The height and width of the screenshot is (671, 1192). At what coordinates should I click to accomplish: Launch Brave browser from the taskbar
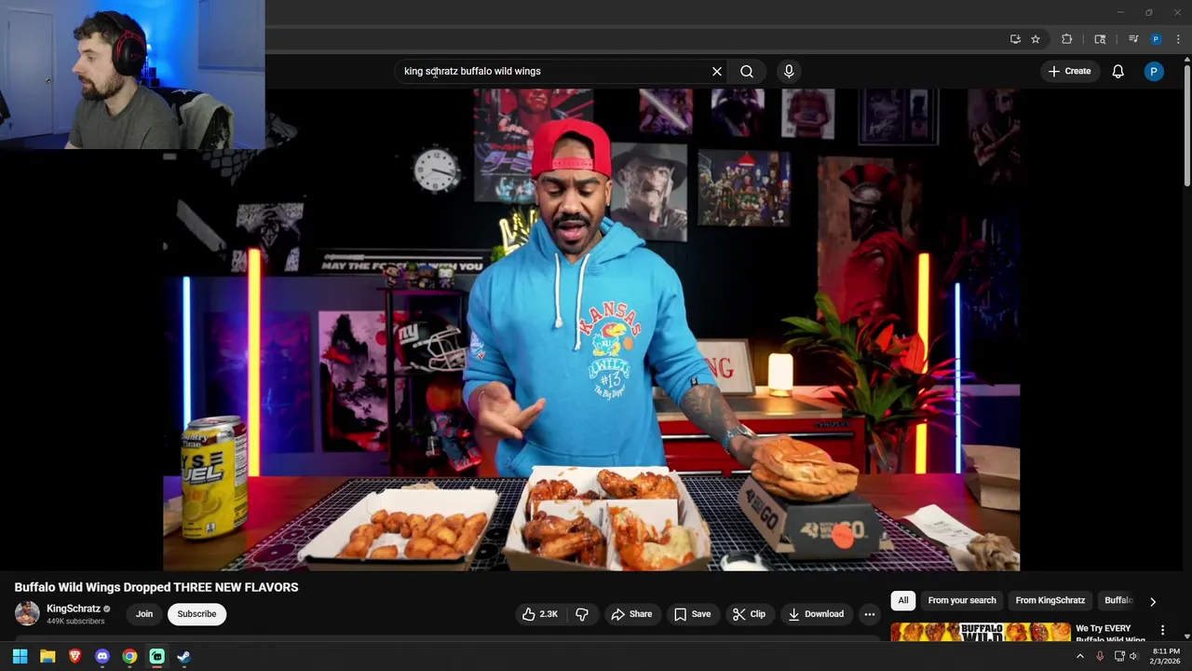click(75, 656)
